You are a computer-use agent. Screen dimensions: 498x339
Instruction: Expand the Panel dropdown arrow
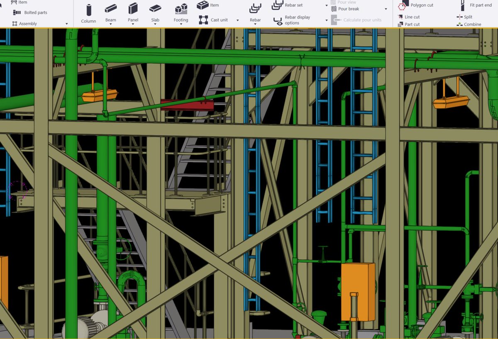pyautogui.click(x=133, y=24)
